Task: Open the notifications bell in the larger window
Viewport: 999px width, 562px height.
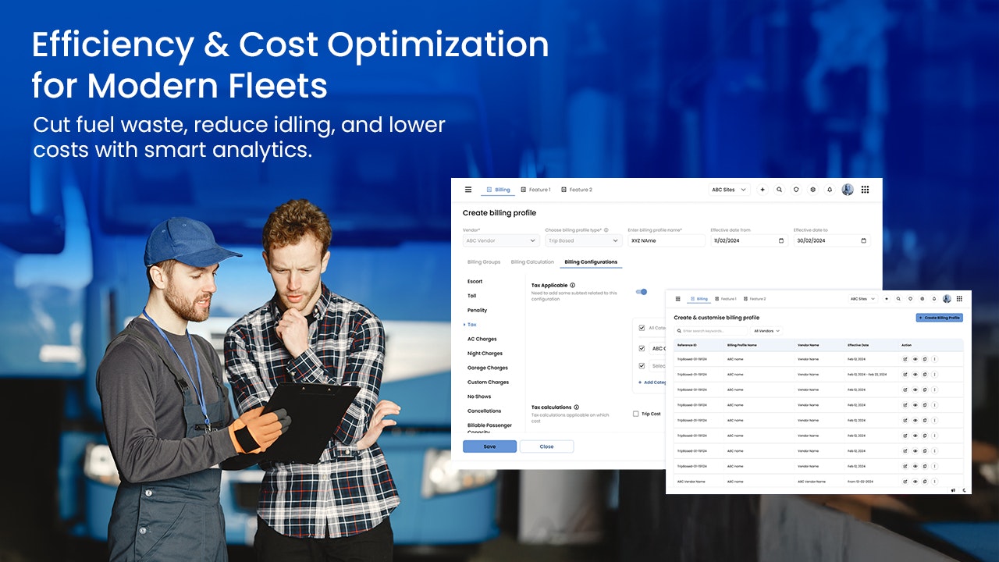Action: point(829,190)
